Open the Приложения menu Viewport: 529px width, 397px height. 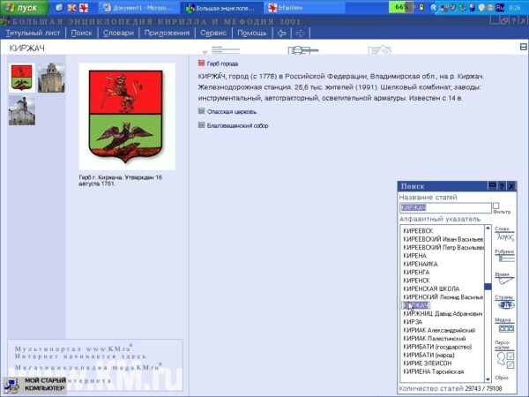pos(167,33)
